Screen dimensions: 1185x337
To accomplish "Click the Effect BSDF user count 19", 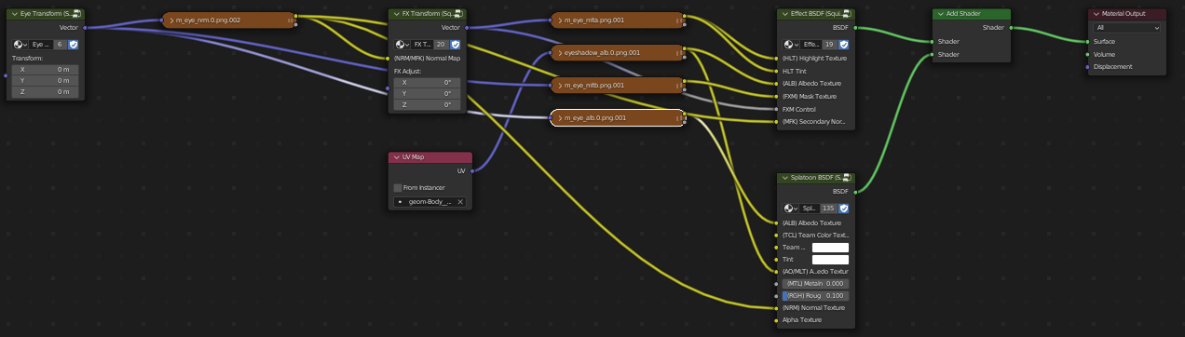I will tap(829, 44).
